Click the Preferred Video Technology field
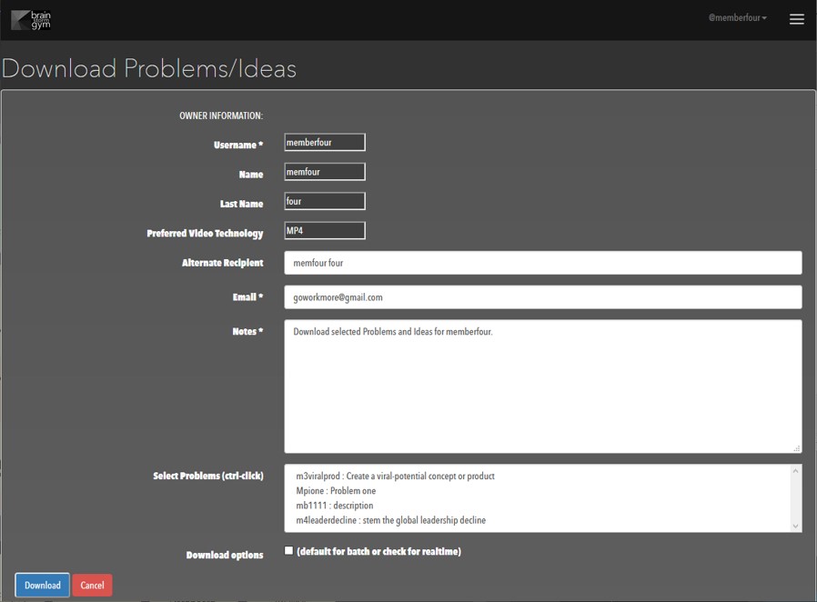817x602 pixels. point(325,231)
